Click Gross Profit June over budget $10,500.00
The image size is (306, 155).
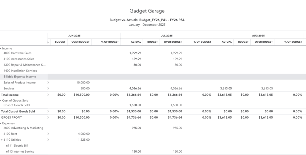(82, 117)
